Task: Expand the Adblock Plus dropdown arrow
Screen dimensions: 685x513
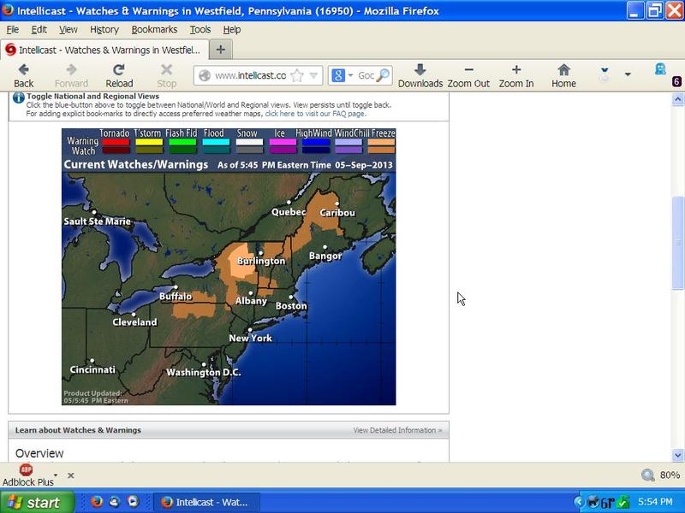Action: (56, 475)
